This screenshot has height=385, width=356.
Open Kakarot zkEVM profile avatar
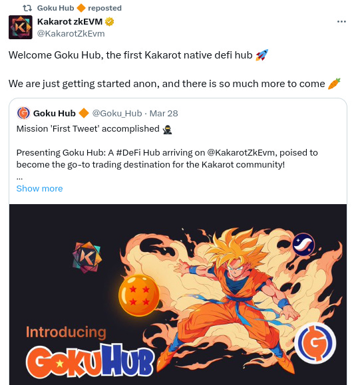[21, 27]
